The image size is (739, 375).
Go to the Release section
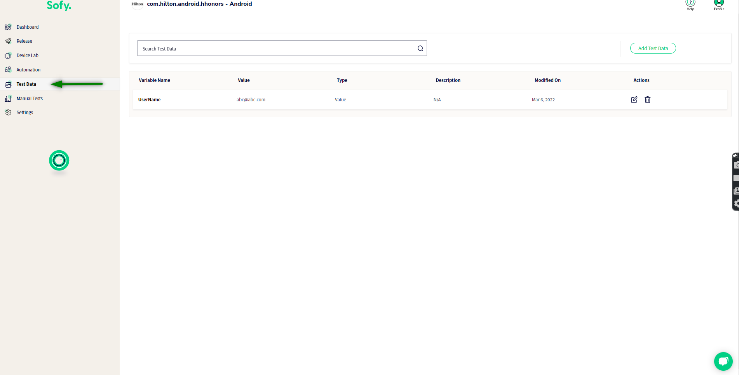click(x=24, y=41)
